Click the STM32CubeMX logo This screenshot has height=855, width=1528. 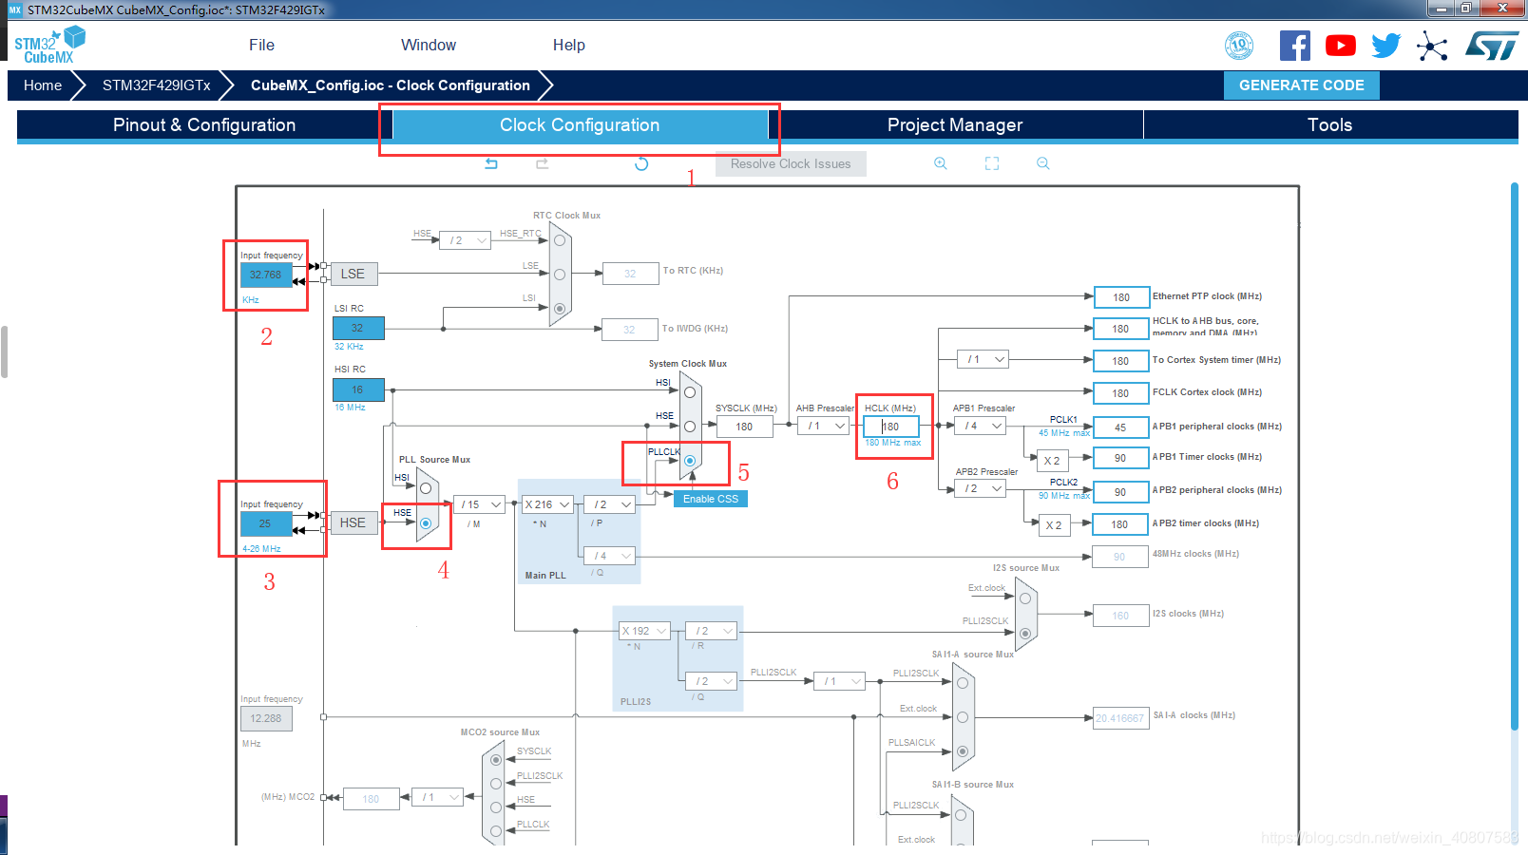click(x=49, y=46)
